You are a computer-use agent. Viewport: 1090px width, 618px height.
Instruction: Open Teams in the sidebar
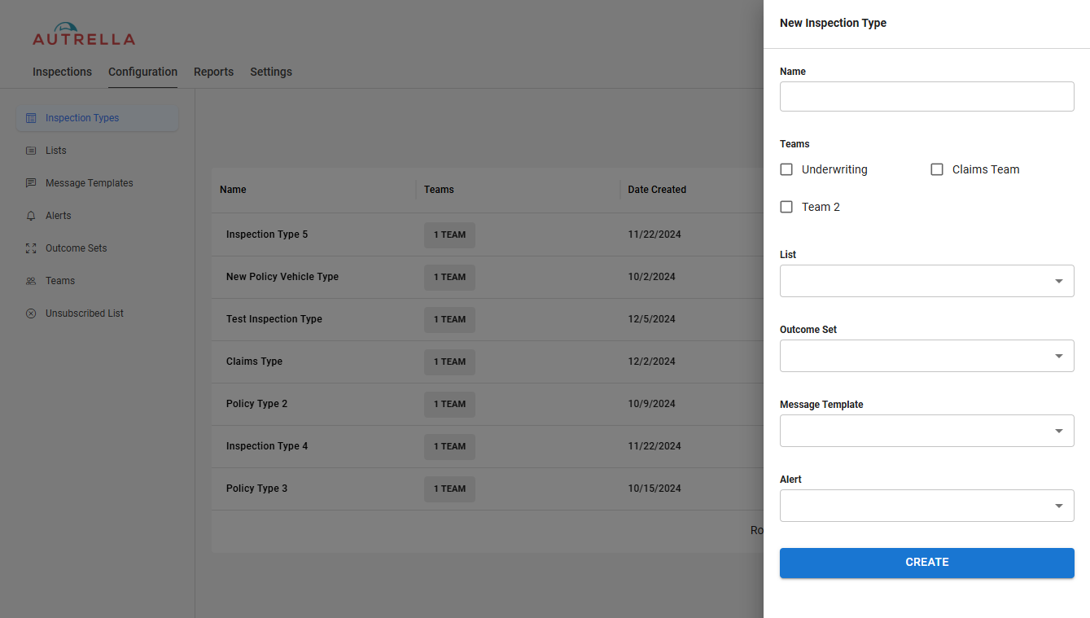[x=98, y=281]
